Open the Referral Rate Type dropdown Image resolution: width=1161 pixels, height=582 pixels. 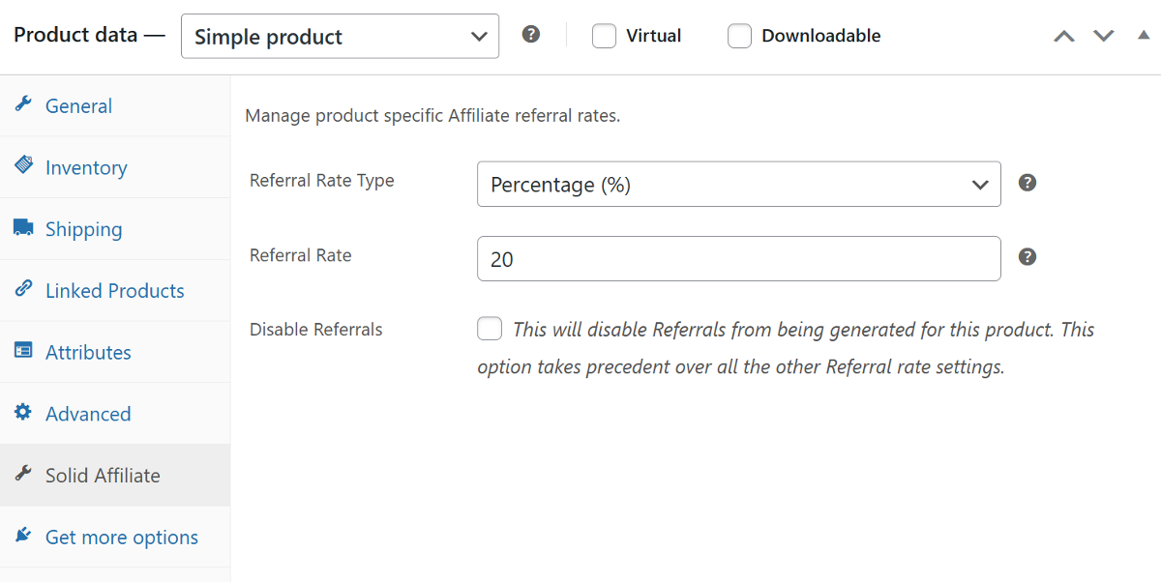pos(738,184)
